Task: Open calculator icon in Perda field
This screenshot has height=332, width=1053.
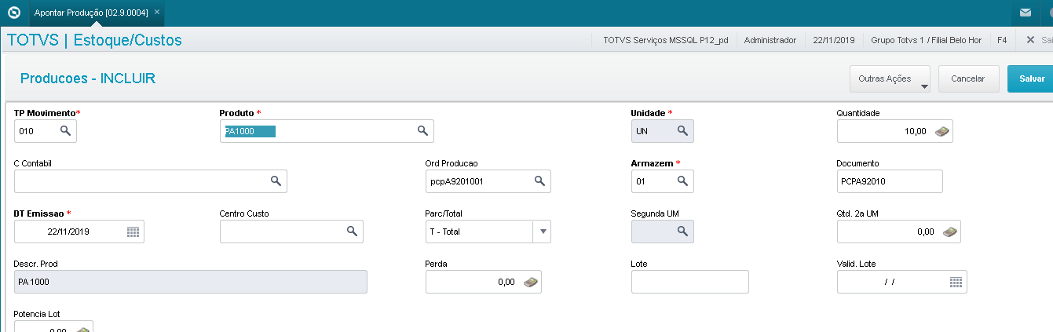Action: click(x=531, y=282)
